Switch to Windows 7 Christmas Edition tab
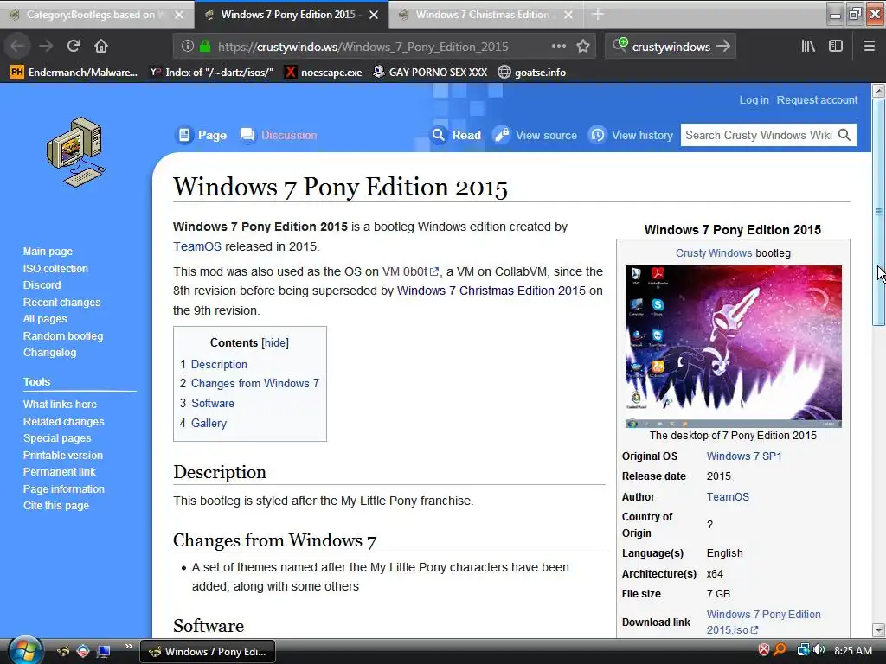Viewport: 886px width, 664px height. 485,15
